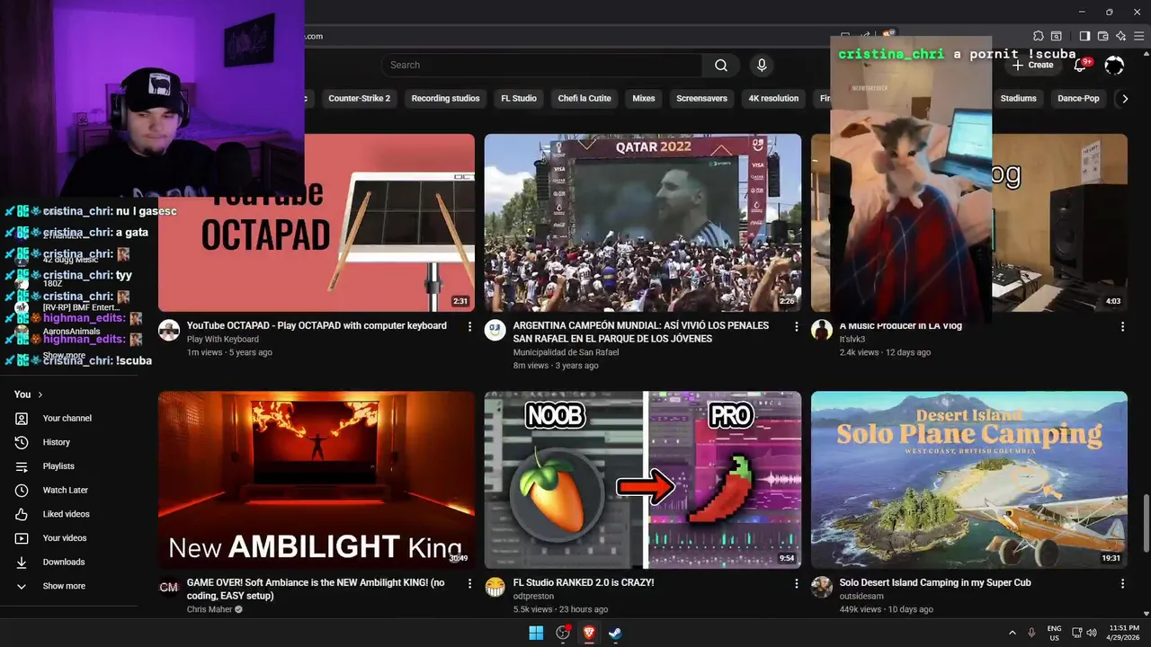
Task: Expand the 'You' section chevron
Action: [40, 394]
